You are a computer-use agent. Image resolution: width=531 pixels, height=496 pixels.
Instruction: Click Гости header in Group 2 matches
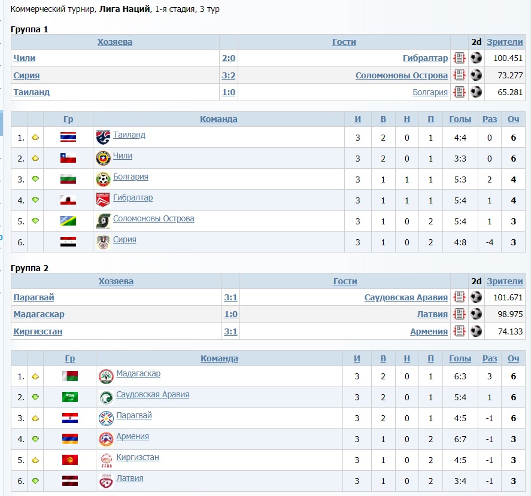pyautogui.click(x=345, y=281)
